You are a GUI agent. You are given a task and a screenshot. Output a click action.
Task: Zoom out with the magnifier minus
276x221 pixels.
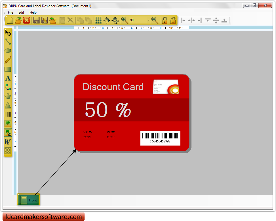(155, 20)
